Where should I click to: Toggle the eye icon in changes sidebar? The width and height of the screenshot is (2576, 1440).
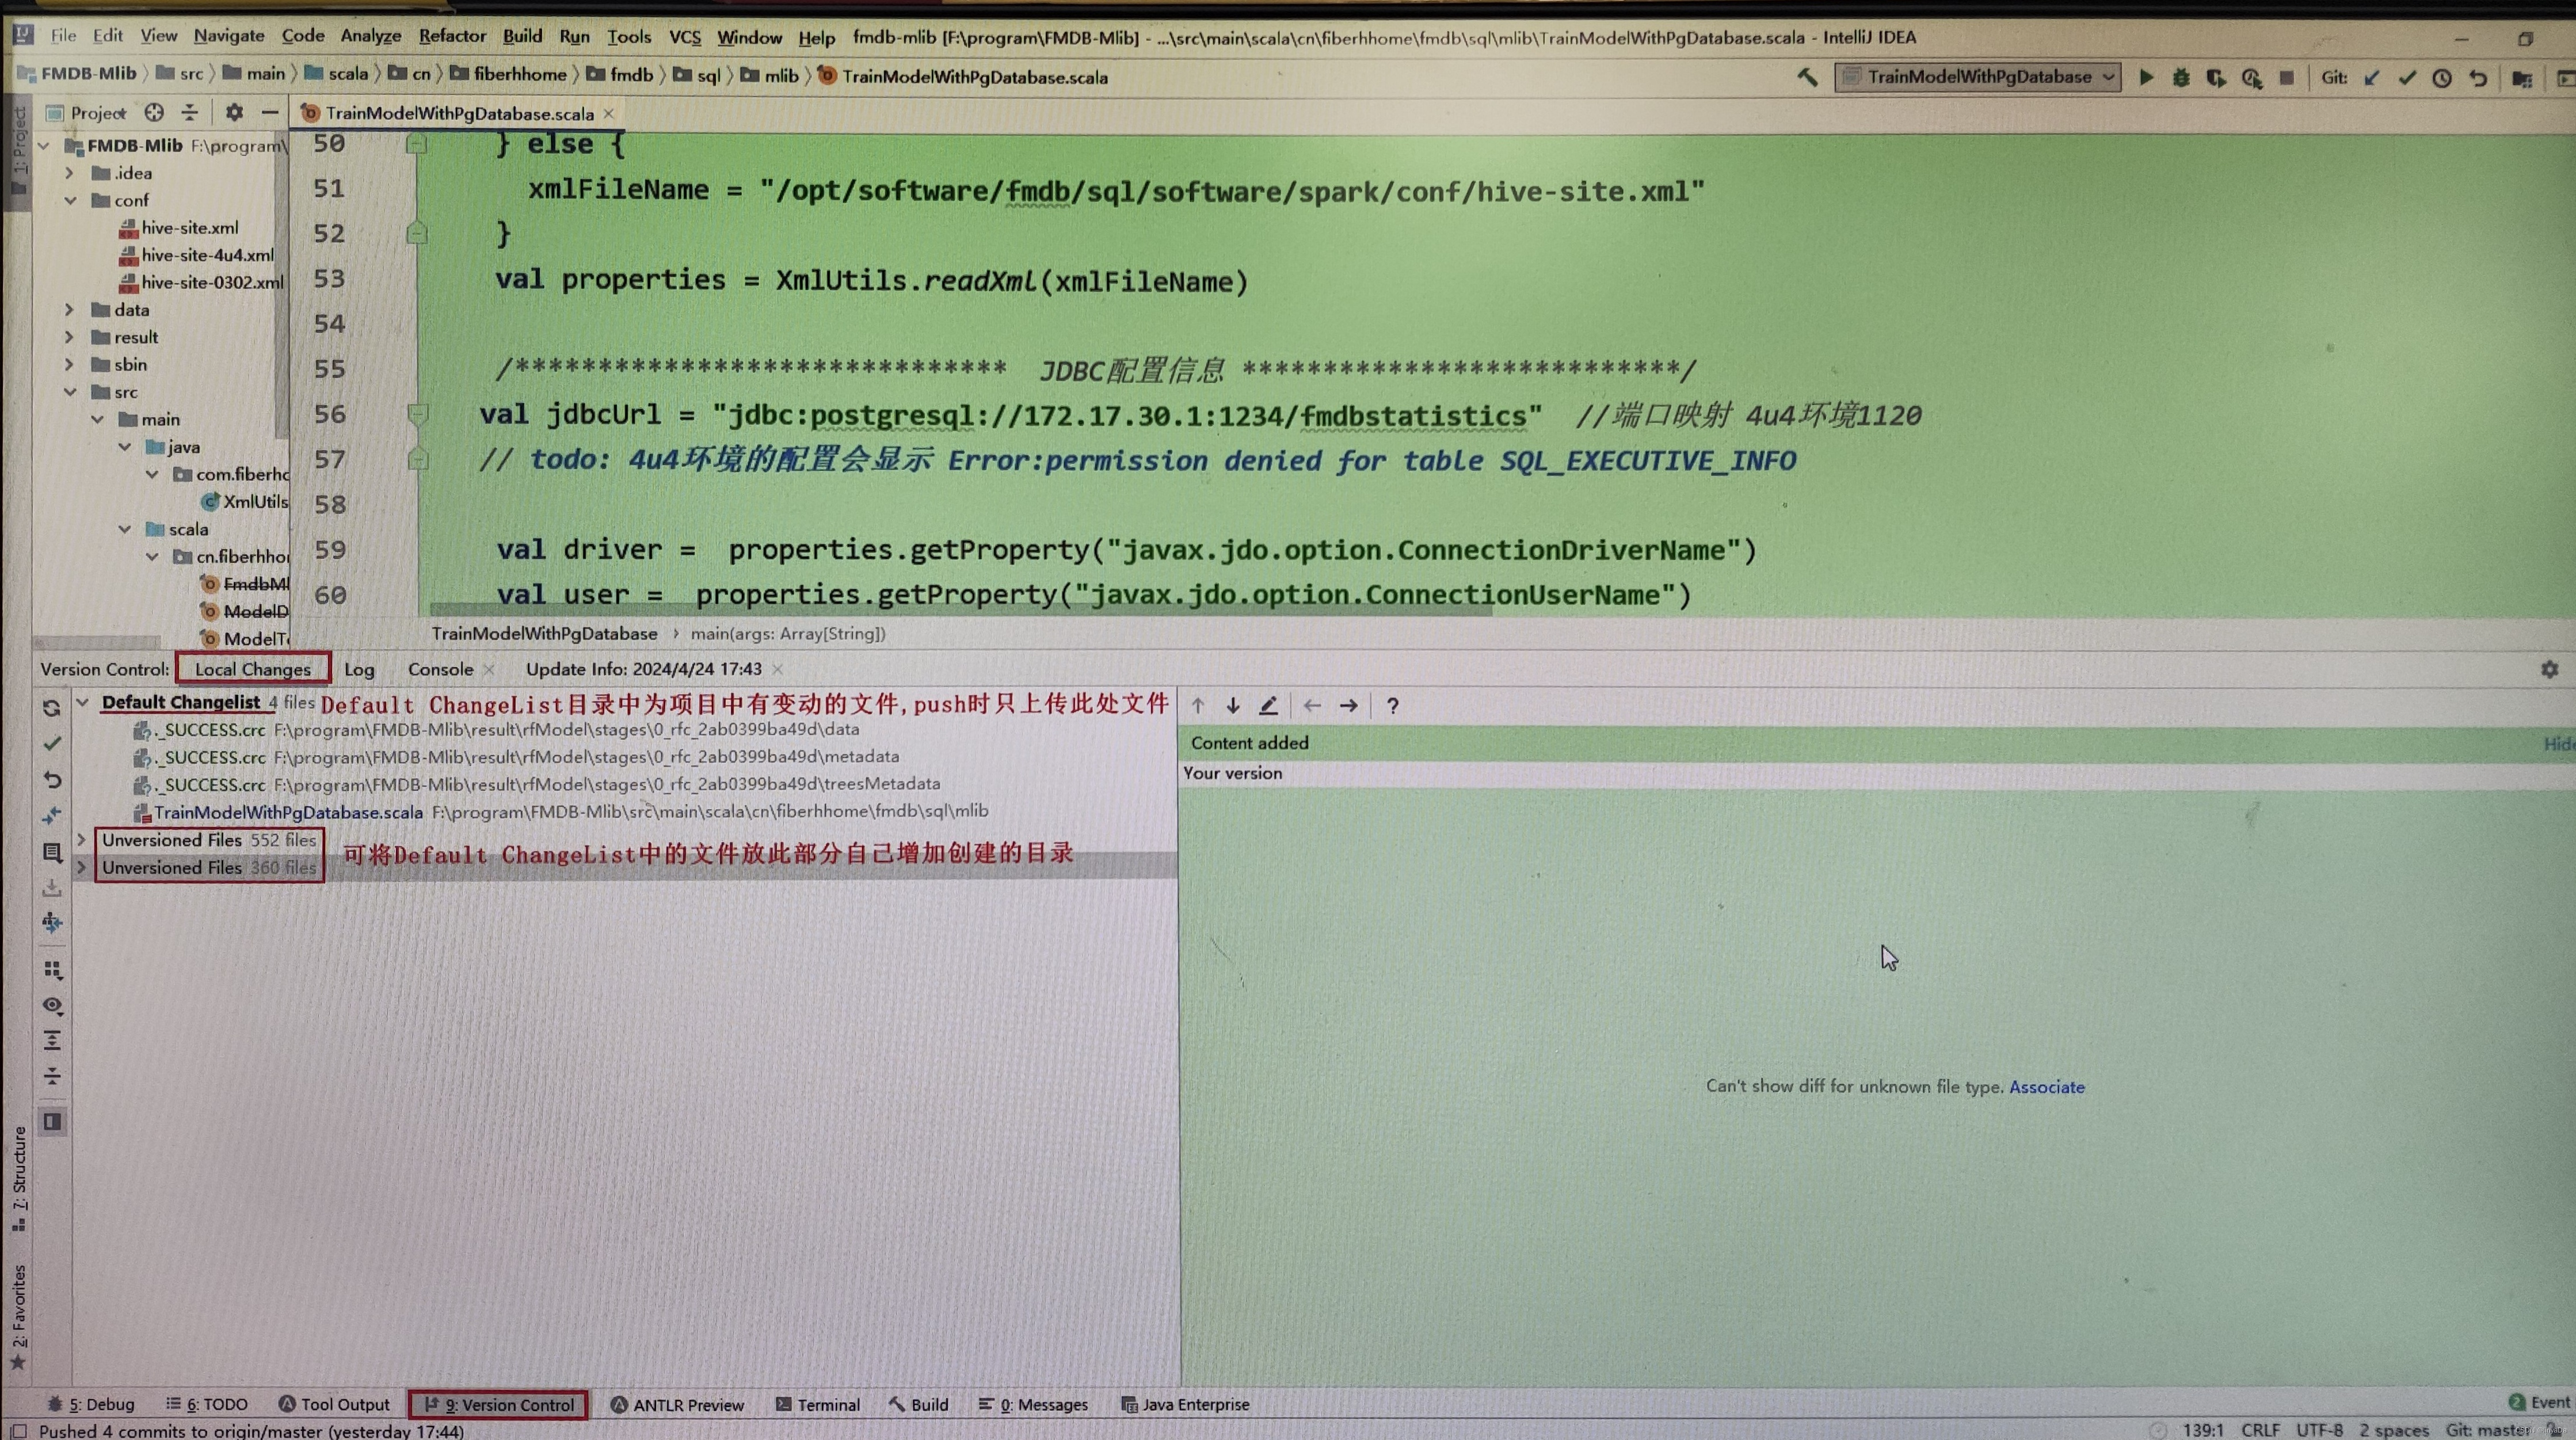click(x=52, y=1005)
